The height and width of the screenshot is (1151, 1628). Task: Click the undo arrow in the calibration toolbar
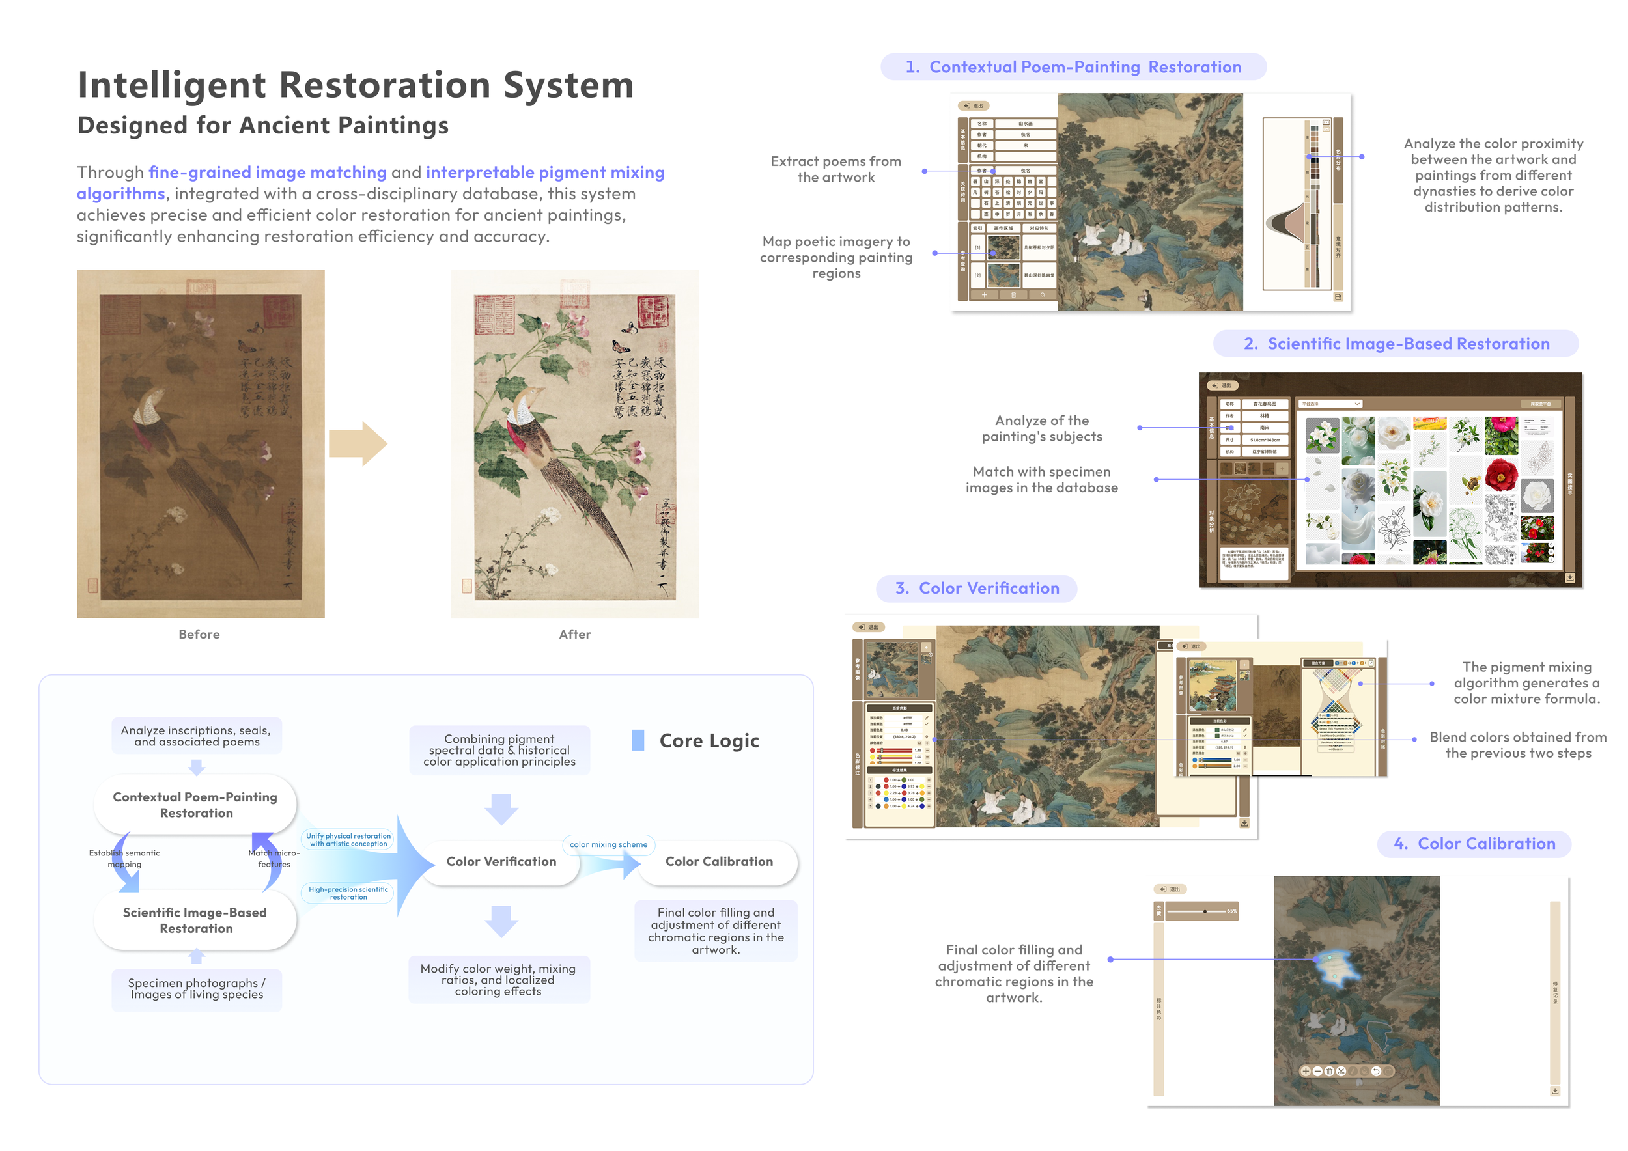[x=1376, y=1072]
